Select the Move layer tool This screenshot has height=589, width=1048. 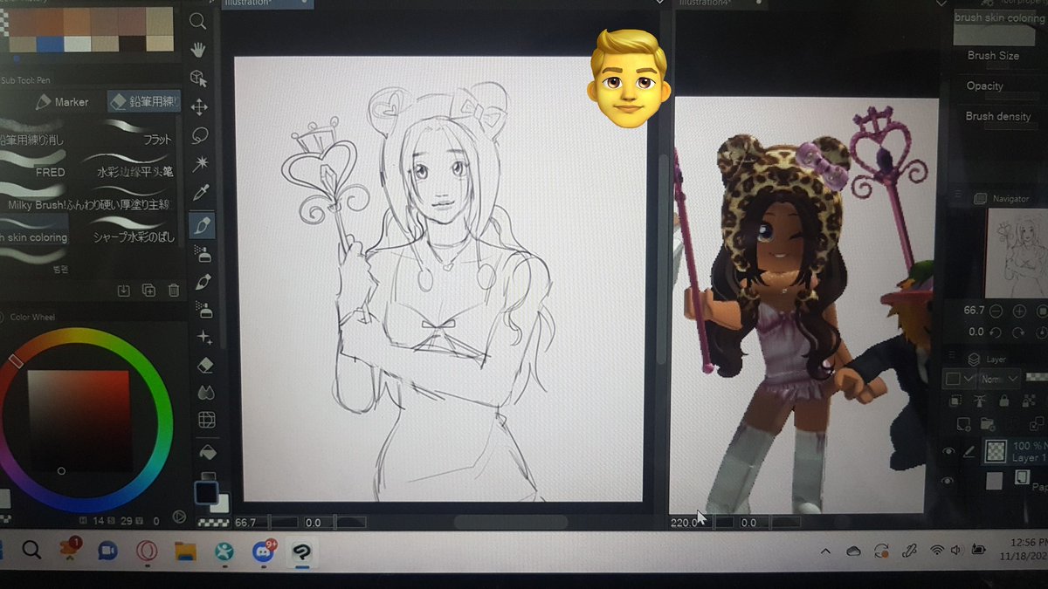(x=199, y=107)
